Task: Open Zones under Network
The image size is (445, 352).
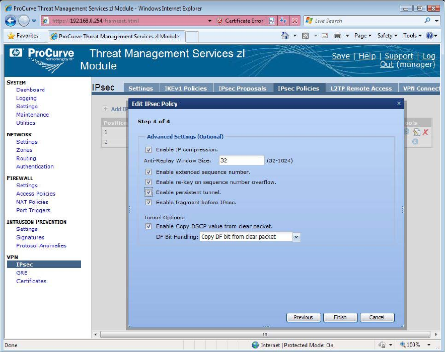Action: coord(24,150)
